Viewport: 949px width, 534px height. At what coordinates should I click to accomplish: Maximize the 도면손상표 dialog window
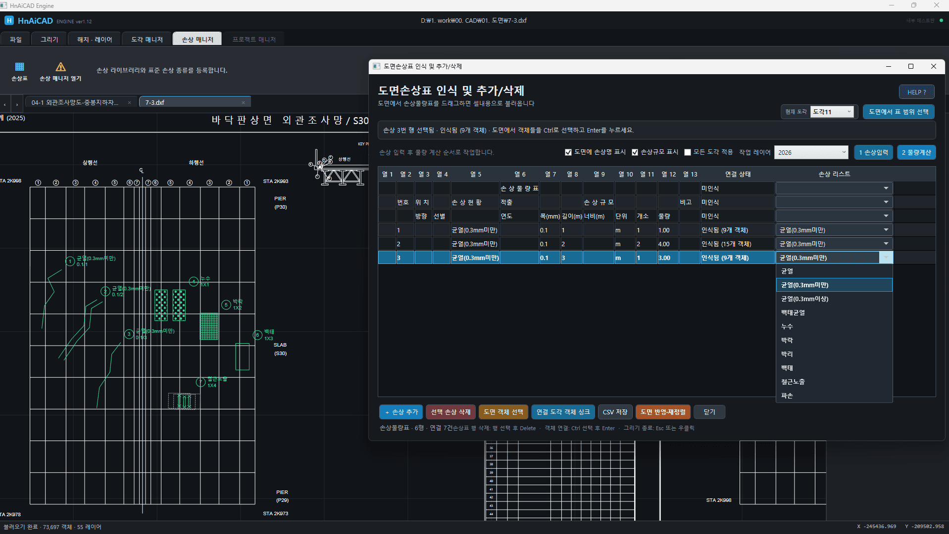tap(910, 66)
